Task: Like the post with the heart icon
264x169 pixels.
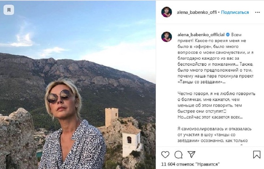Action: click(x=165, y=155)
